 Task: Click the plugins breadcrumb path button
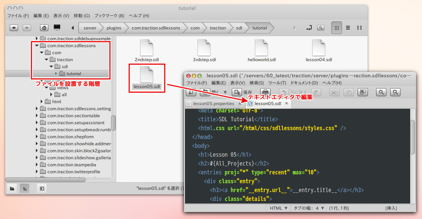(x=114, y=28)
